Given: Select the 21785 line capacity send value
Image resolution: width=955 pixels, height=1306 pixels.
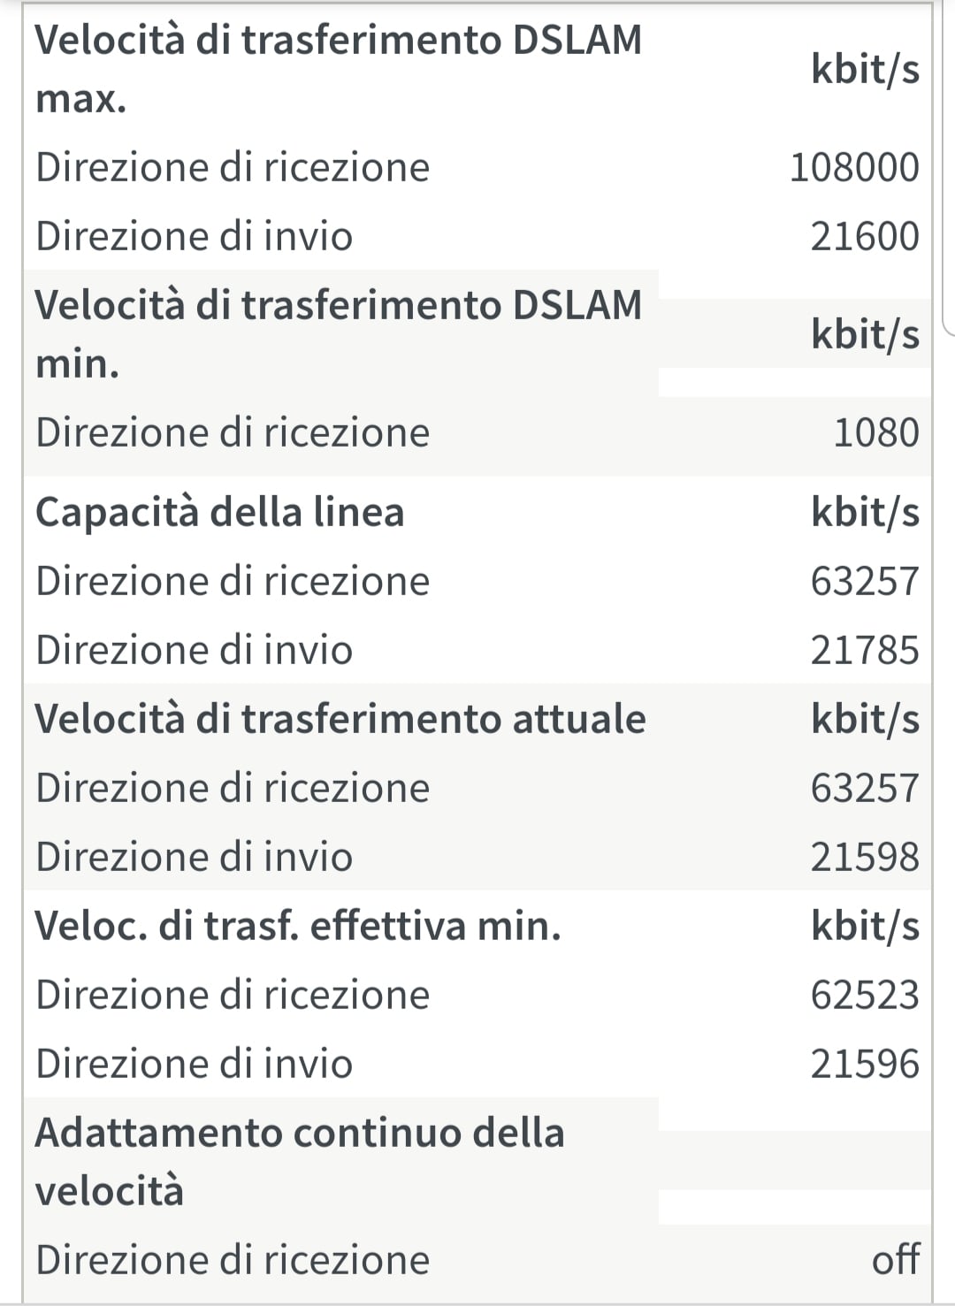Looking at the screenshot, I should (x=864, y=651).
